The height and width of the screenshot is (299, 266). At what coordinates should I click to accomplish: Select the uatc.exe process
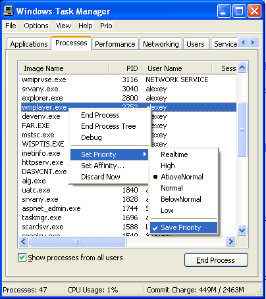[85, 190]
